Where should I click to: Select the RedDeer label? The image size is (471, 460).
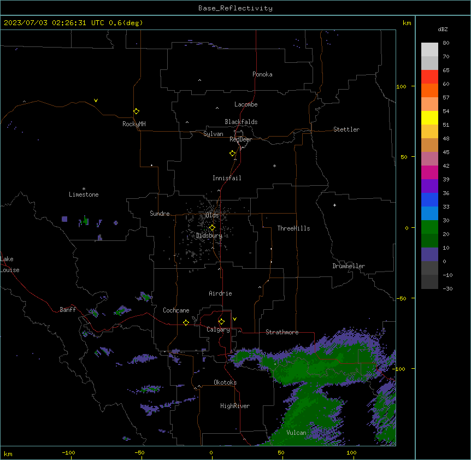coord(240,139)
